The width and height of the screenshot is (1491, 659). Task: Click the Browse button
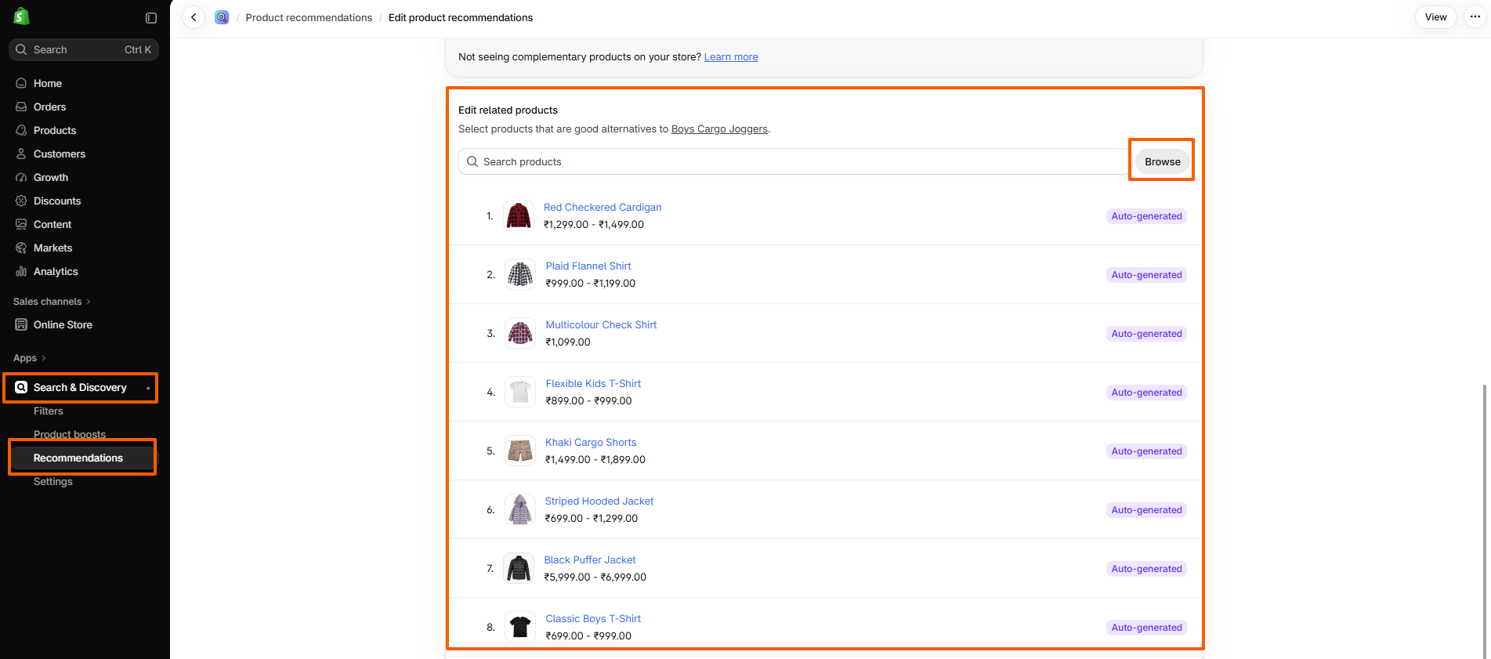click(1162, 161)
